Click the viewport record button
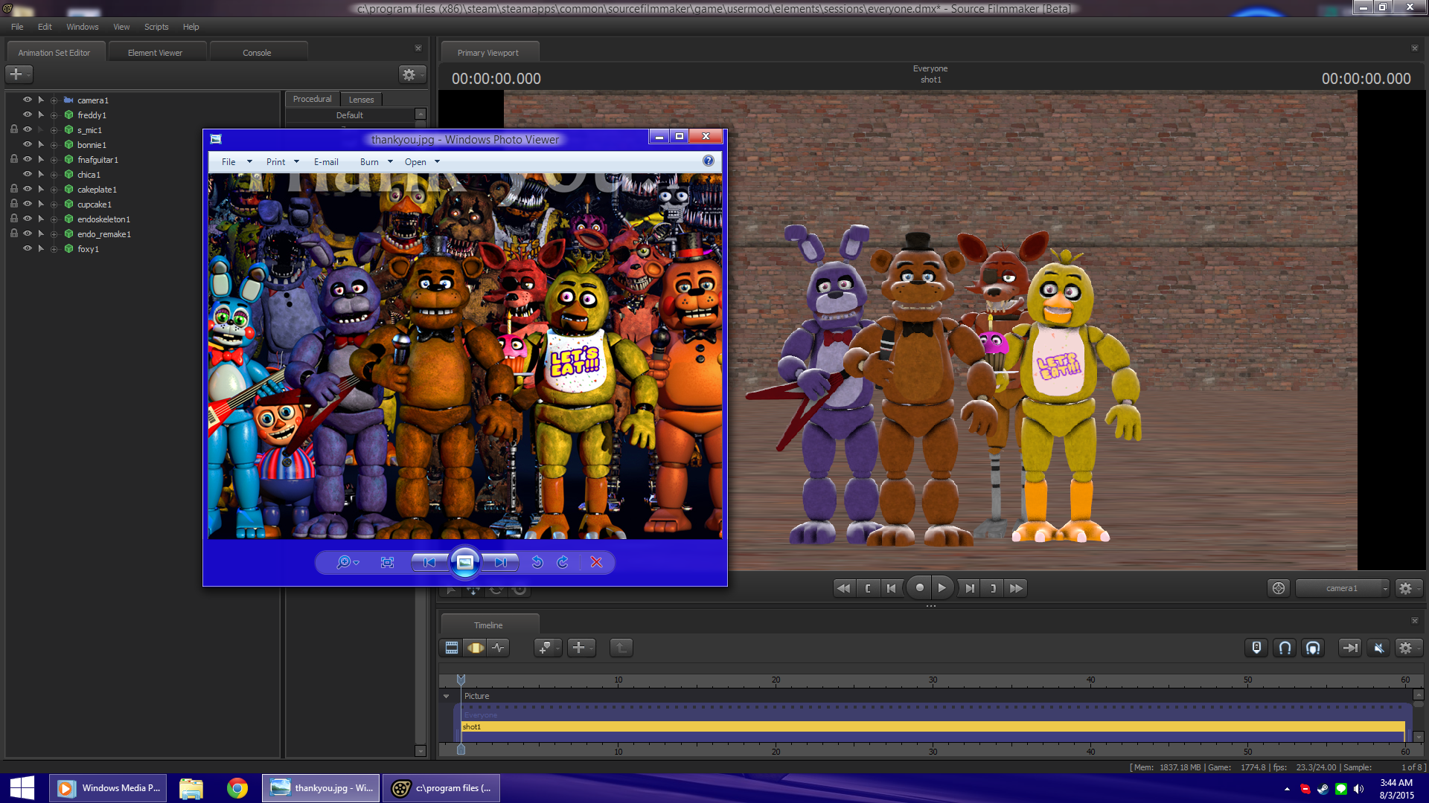This screenshot has height=803, width=1429. point(920,587)
